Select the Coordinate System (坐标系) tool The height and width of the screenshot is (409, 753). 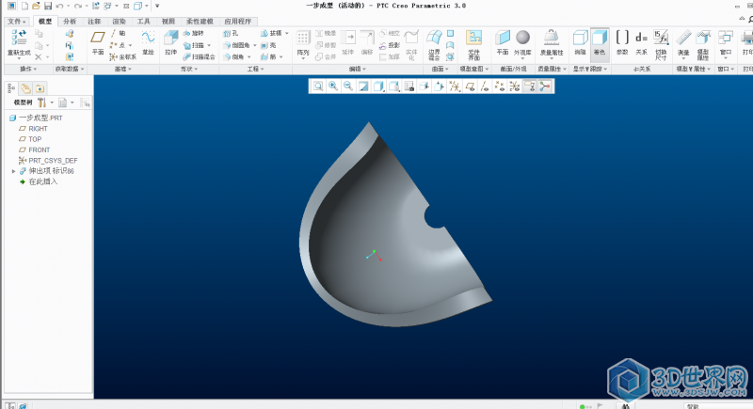point(123,56)
